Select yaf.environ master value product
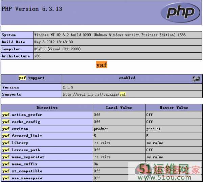This screenshot has width=203, height=182. point(174,129)
